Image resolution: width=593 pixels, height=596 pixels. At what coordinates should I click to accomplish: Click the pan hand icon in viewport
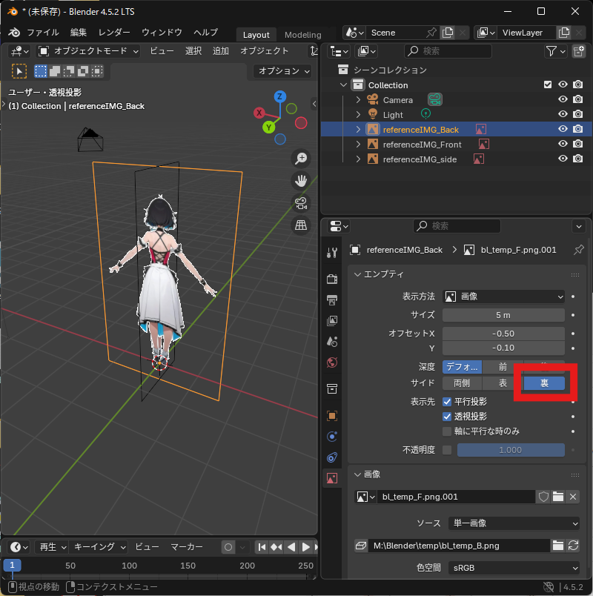pos(302,180)
